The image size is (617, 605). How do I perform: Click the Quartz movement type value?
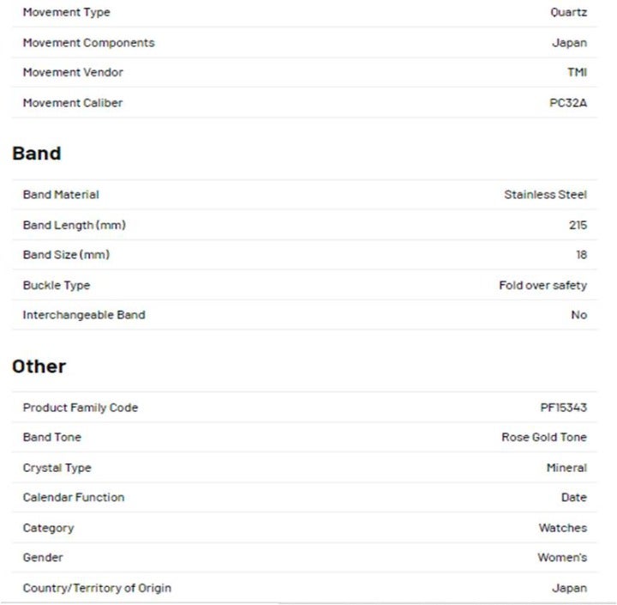point(569,12)
